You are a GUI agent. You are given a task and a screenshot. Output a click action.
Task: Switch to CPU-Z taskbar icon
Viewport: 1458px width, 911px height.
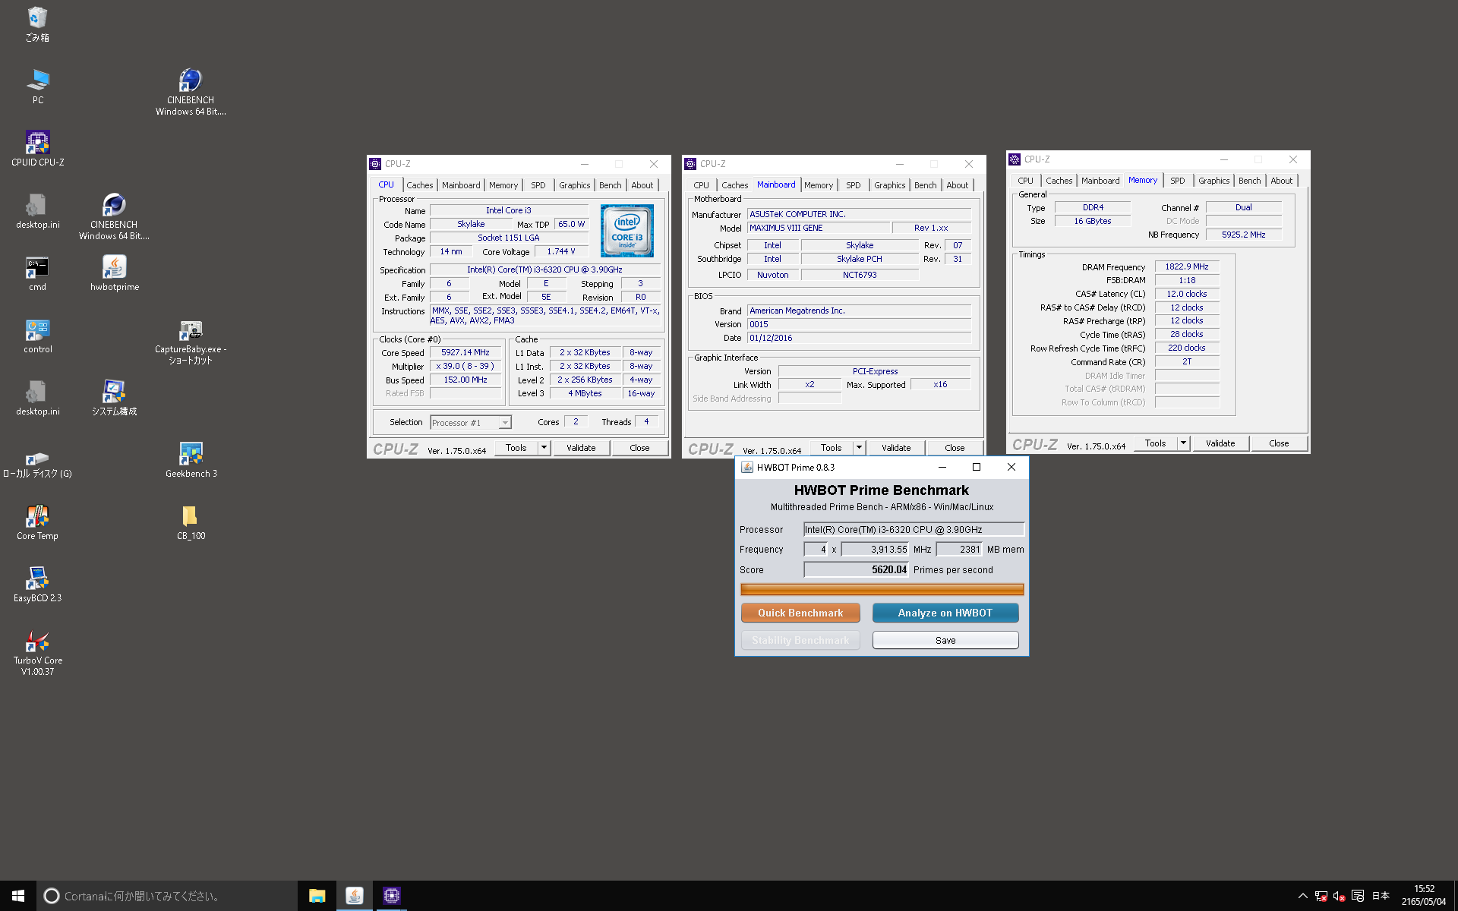(391, 896)
